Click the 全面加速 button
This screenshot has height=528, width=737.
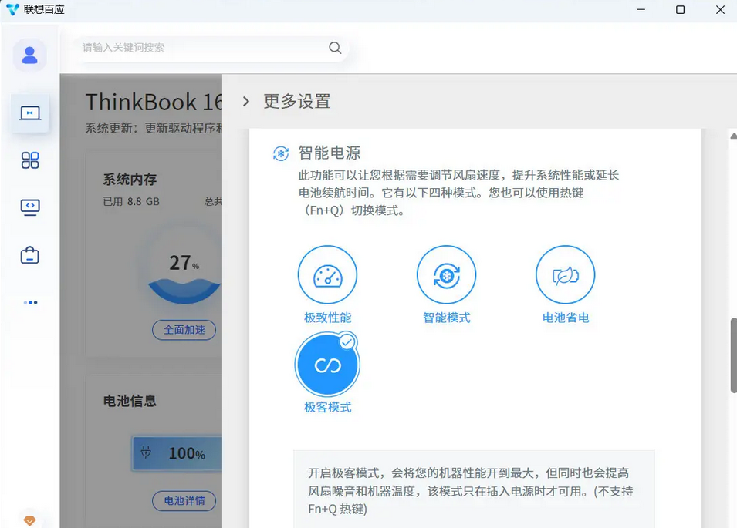click(184, 330)
